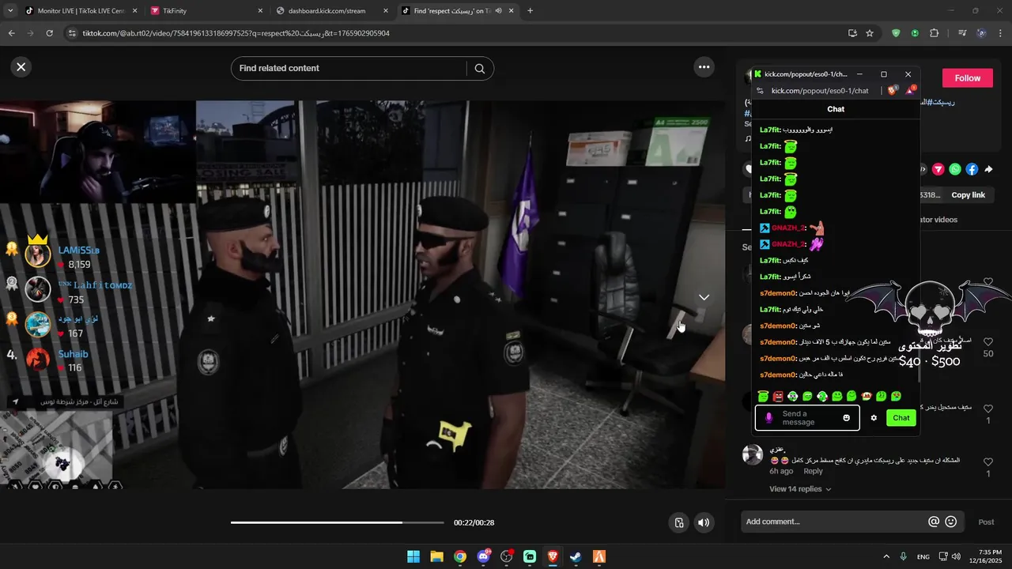The width and height of the screenshot is (1012, 569).
Task: Open File Explorer from taskbar
Action: pyautogui.click(x=436, y=556)
